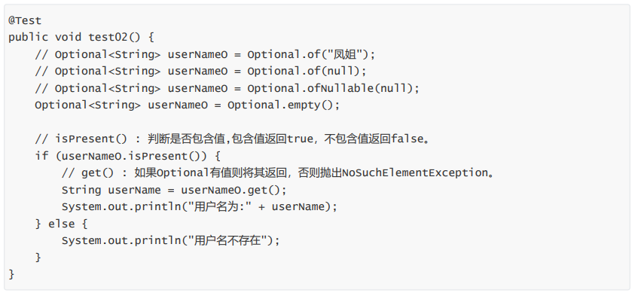Click the isPresent() explanation comment
This screenshot has height=296, width=635.
[x=232, y=139]
